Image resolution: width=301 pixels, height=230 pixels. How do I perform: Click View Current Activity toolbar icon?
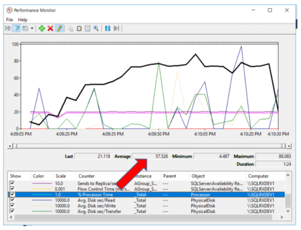click(x=8, y=29)
